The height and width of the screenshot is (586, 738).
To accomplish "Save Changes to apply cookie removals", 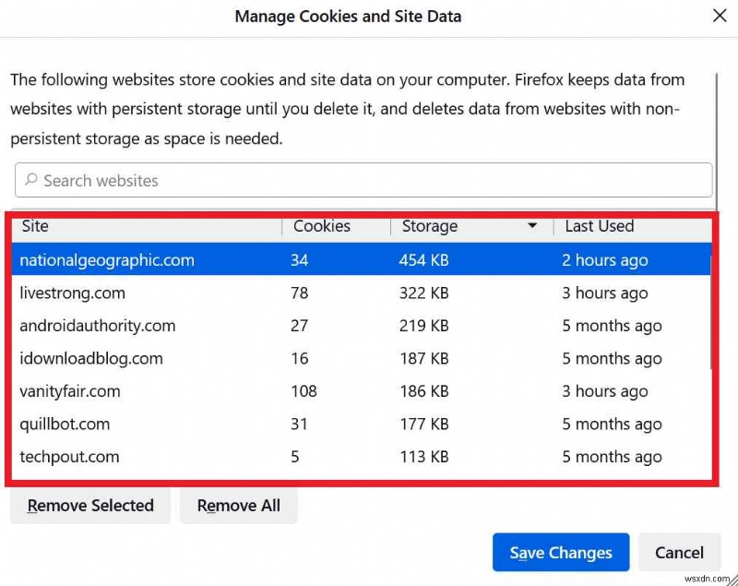I will (x=560, y=553).
